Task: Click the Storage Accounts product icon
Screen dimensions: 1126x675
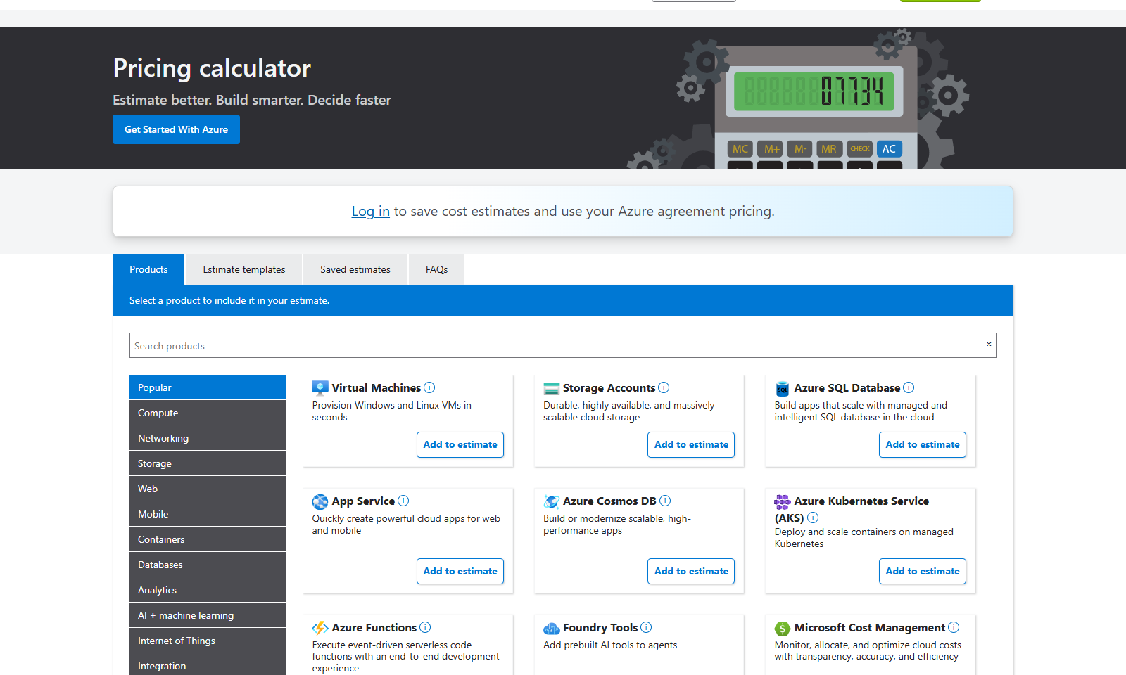Action: [552, 388]
